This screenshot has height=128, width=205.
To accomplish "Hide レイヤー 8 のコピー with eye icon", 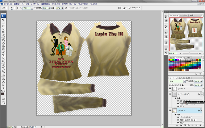I will coord(170,94).
